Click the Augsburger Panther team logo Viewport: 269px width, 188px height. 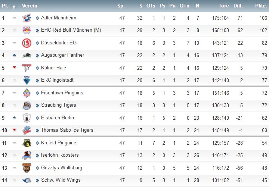tap(27, 55)
